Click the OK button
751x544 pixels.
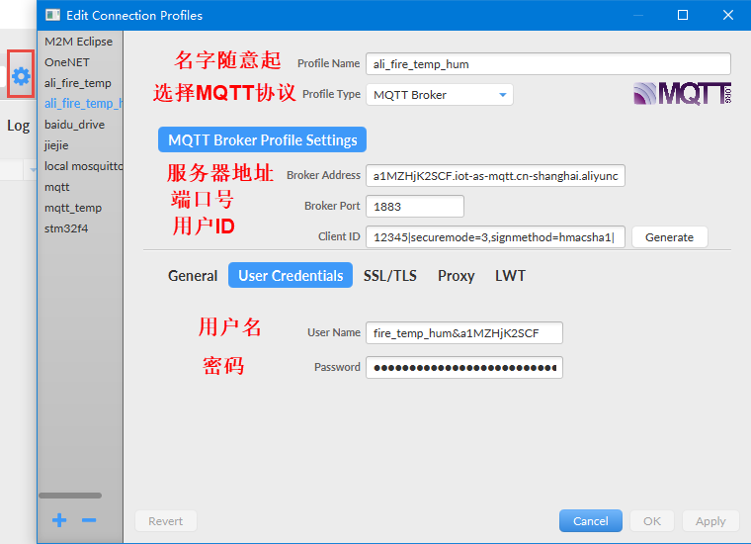coord(652,521)
